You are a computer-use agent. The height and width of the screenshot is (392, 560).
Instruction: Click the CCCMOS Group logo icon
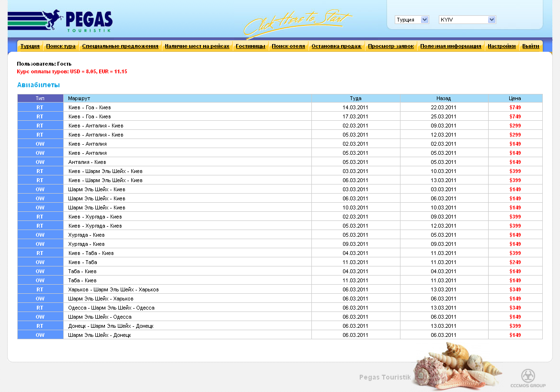coord(528,377)
